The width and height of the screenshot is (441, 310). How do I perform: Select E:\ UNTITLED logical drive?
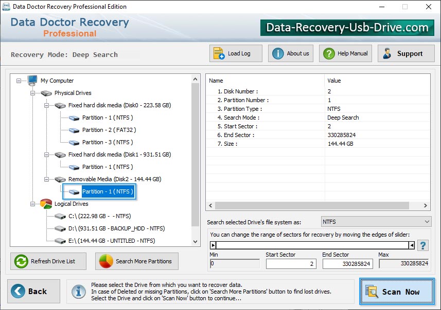tap(112, 241)
